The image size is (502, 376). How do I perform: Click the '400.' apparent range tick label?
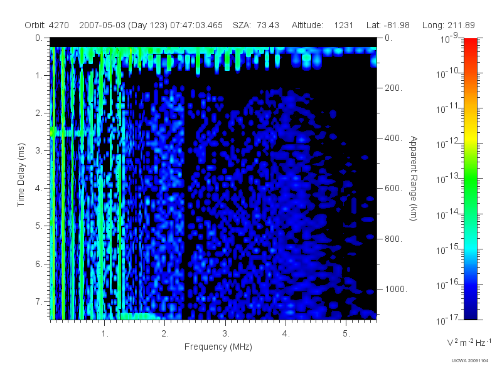point(393,138)
